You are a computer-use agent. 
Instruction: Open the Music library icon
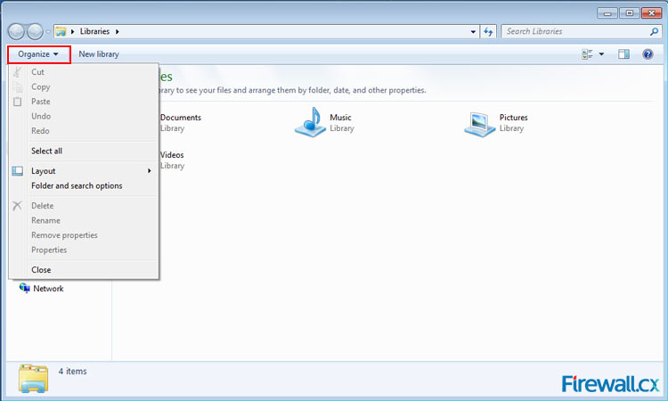[310, 122]
